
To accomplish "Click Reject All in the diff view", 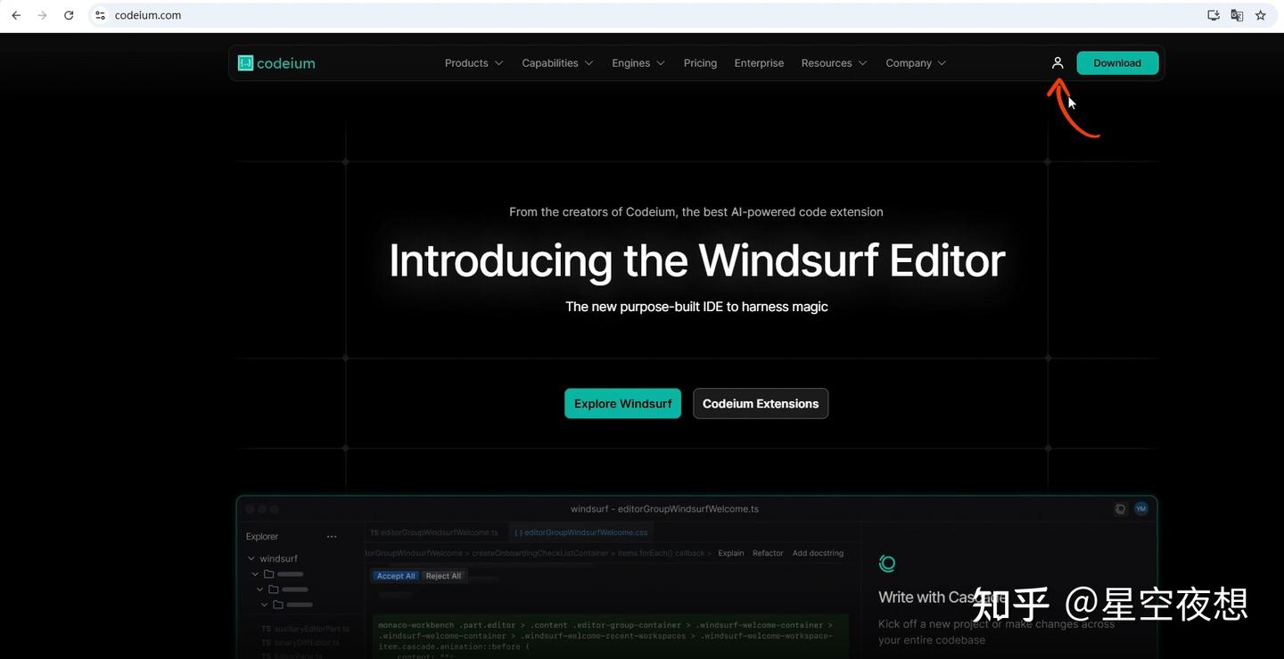I will [442, 575].
